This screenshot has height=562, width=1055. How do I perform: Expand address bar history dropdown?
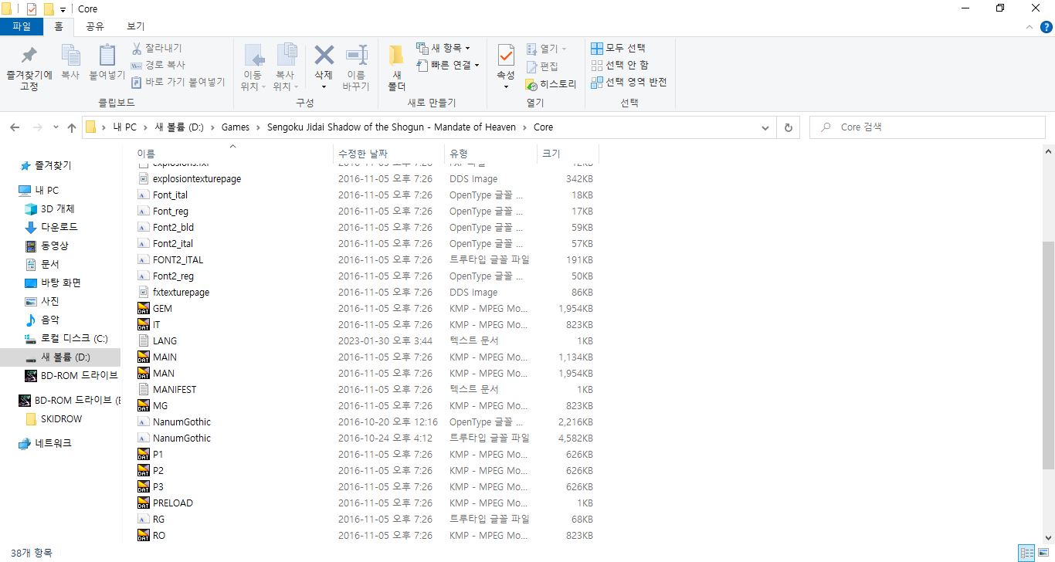tap(765, 127)
